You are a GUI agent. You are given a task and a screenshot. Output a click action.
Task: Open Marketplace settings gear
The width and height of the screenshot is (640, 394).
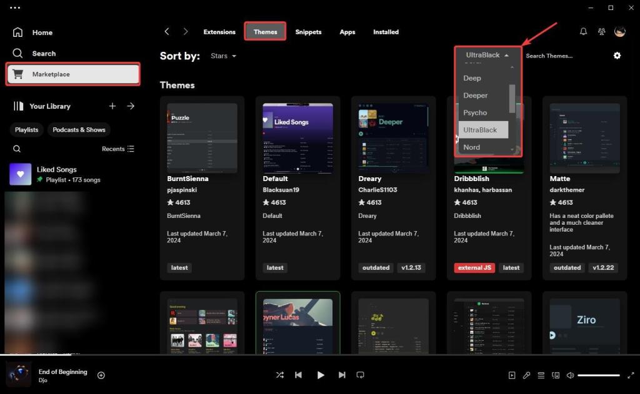[x=617, y=56]
